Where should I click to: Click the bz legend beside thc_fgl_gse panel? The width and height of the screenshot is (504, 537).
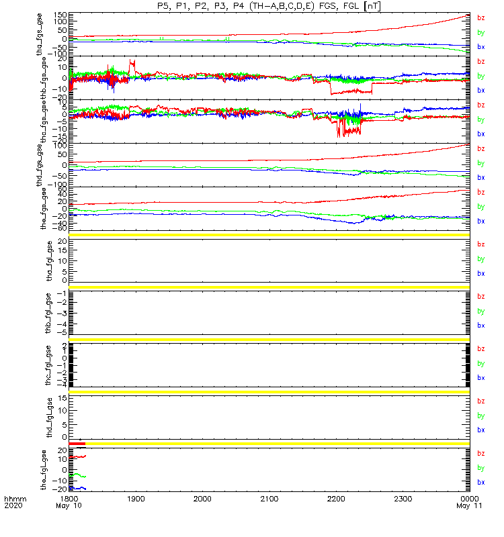pyautogui.click(x=481, y=348)
